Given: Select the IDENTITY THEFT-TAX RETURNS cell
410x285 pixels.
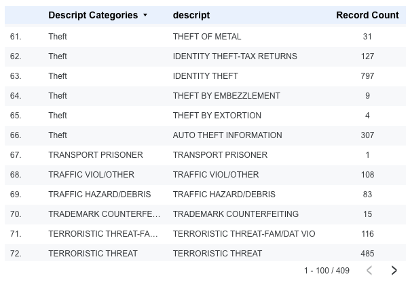Looking at the screenshot, I should (234, 56).
